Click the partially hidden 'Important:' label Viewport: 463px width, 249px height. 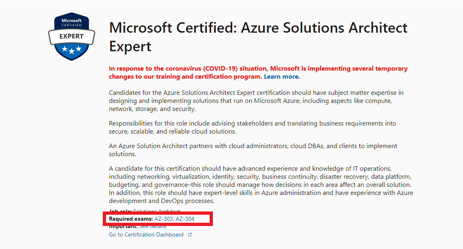tap(123, 226)
